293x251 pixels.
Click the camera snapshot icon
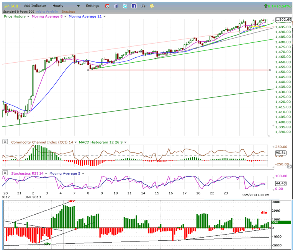click(143, 6)
